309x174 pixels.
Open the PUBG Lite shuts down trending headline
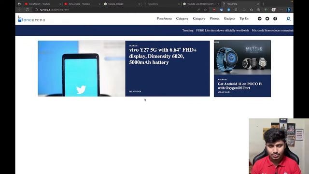coord(223,30)
